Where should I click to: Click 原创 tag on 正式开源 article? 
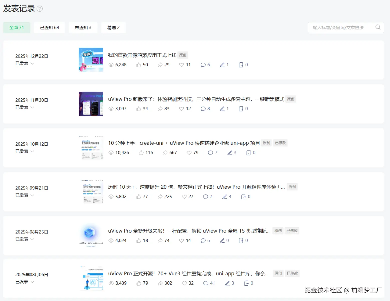[278, 273]
